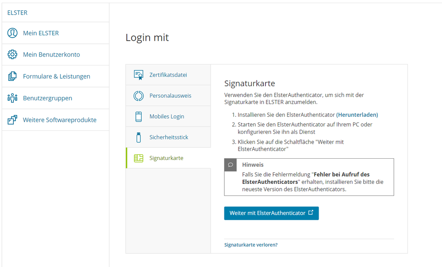Click the Benutzergruppen people icon
442x267 pixels.
pos(12,98)
